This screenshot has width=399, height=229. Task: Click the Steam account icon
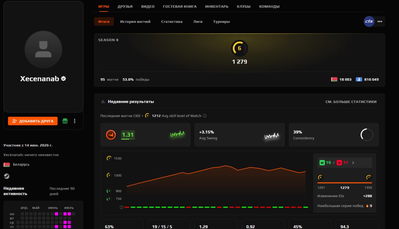7,176
